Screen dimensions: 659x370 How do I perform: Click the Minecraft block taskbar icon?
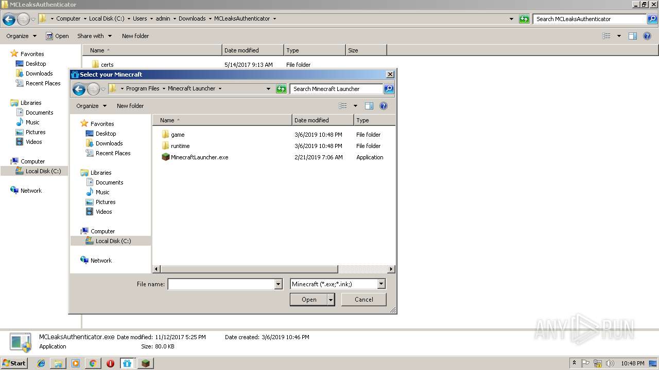click(x=146, y=363)
